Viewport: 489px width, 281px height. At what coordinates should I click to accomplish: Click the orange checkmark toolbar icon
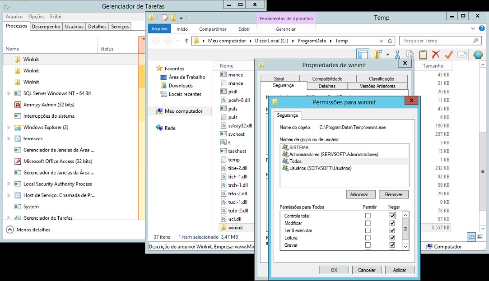click(x=448, y=55)
